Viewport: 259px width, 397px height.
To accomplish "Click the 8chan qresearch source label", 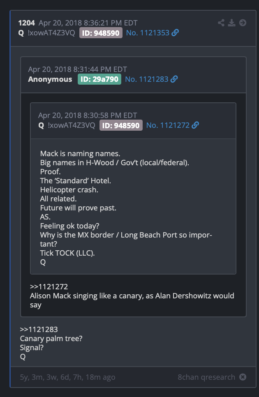I will tap(206, 377).
